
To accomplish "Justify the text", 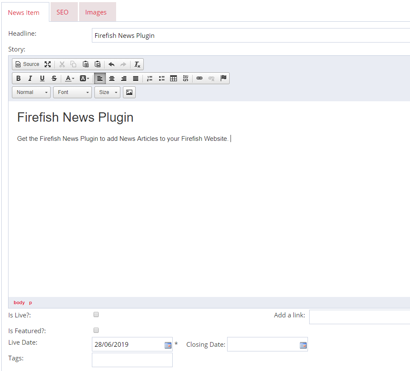I will (135, 78).
